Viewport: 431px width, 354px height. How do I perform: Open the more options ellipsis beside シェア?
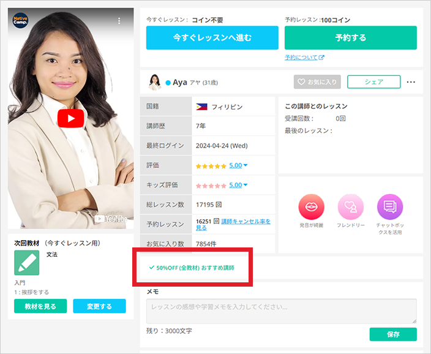[411, 82]
